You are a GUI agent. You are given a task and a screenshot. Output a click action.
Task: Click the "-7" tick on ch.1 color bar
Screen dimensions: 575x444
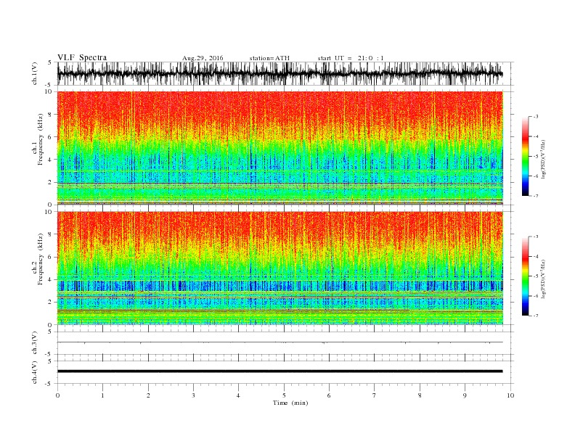click(535, 196)
